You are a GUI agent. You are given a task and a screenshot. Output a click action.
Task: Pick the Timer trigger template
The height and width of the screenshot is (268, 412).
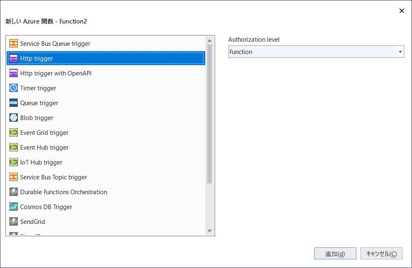click(105, 88)
